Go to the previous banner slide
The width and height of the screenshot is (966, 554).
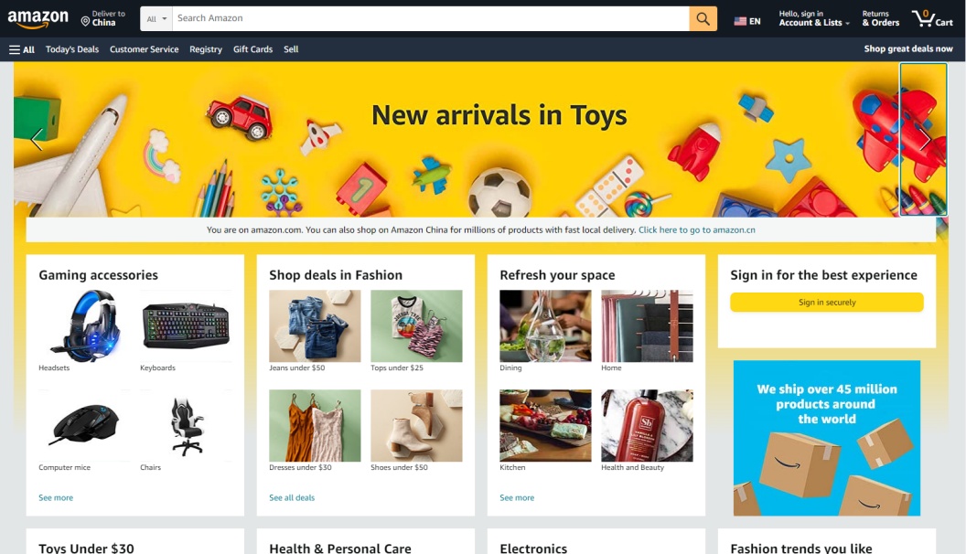37,139
